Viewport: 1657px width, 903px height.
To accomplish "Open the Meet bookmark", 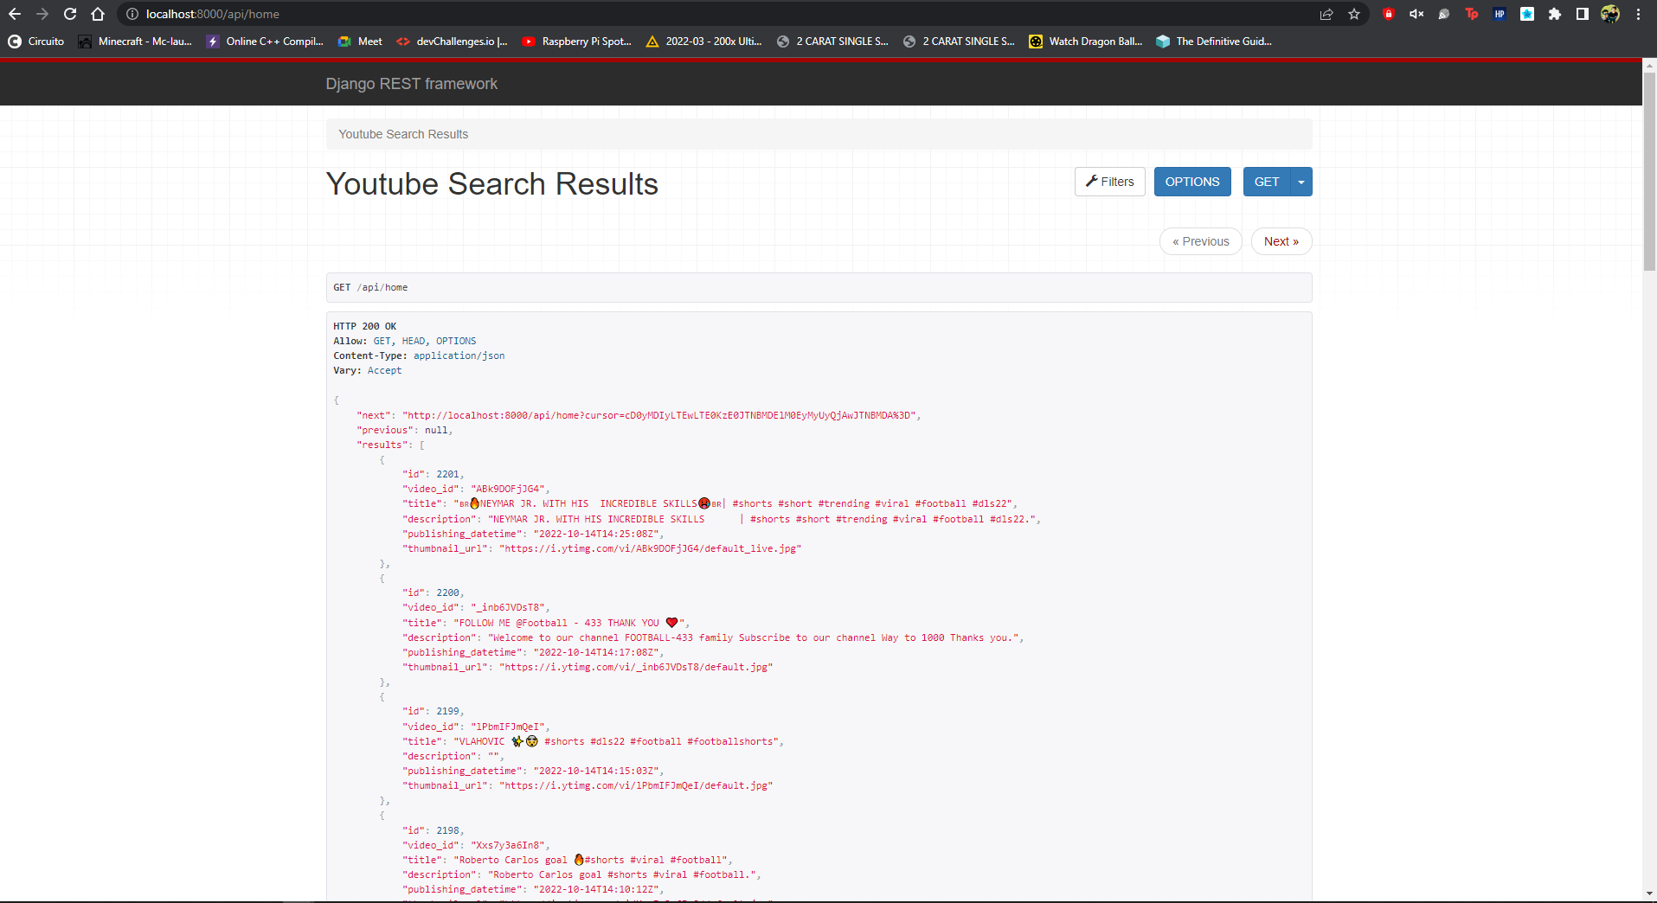I will (359, 41).
